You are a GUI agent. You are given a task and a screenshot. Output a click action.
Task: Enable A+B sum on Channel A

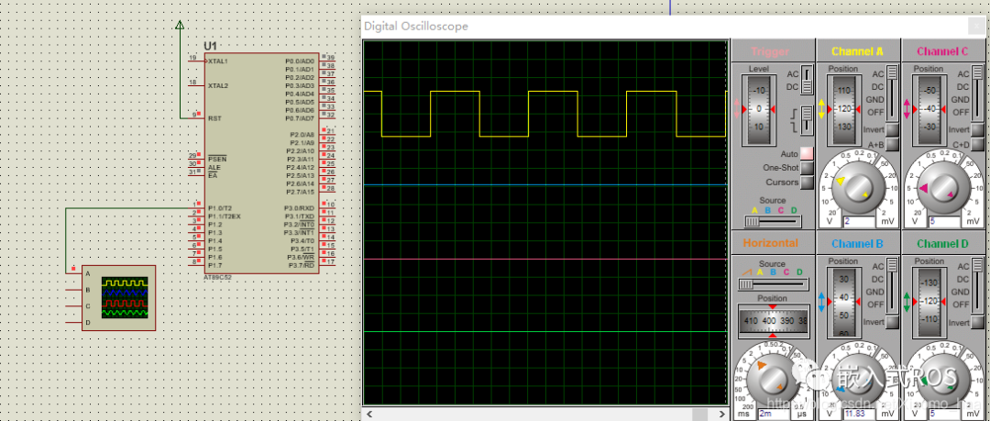click(x=892, y=144)
